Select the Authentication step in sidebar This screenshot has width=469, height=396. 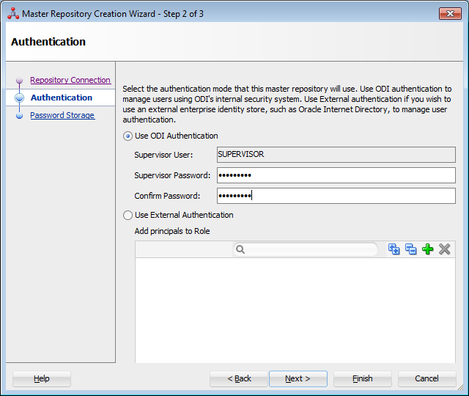point(62,98)
